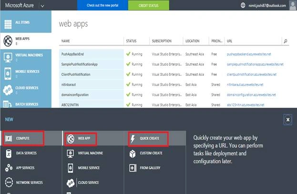
Task: Click the Microsoft Azure logo text
Action: click(x=20, y=5)
